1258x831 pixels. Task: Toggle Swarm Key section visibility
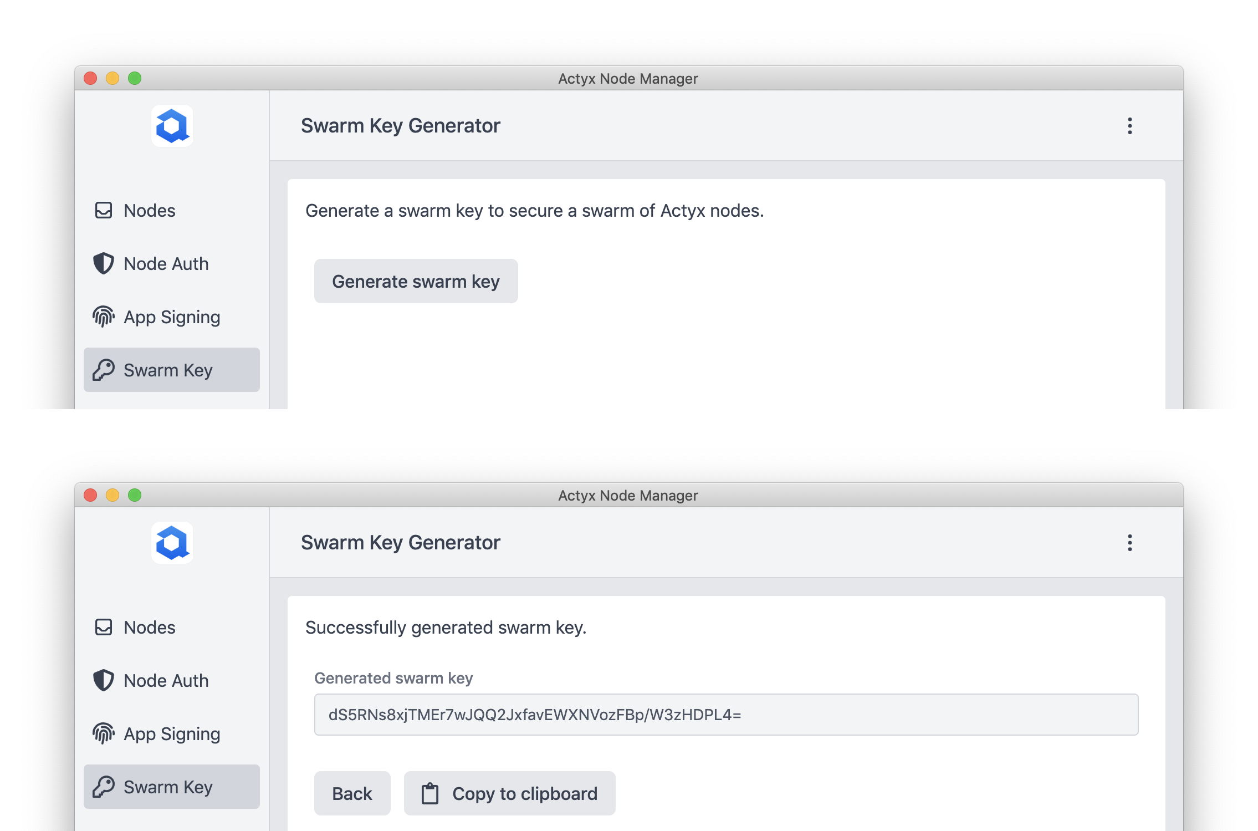coord(171,369)
